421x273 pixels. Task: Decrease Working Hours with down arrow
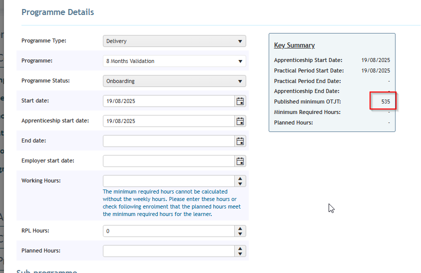240,184
